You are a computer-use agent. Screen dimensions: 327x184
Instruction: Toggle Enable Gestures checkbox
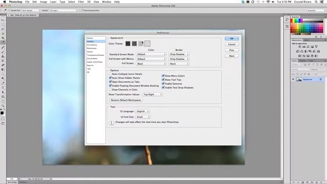click(x=163, y=84)
